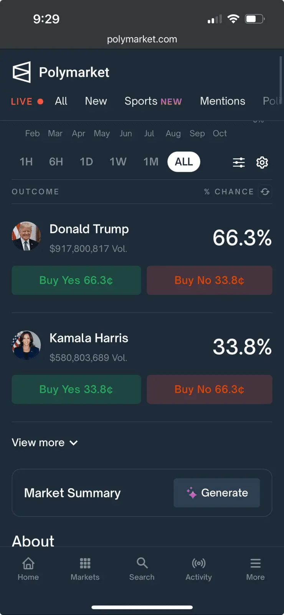
Task: Buy Yes for Donald Trump at 66.3¢
Action: [x=76, y=280]
